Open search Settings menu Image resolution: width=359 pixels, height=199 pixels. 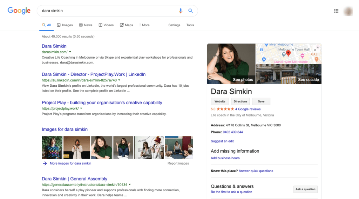click(174, 25)
